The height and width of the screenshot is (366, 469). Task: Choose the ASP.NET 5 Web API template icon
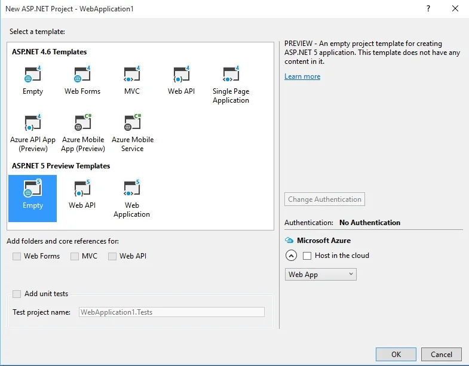pos(82,189)
